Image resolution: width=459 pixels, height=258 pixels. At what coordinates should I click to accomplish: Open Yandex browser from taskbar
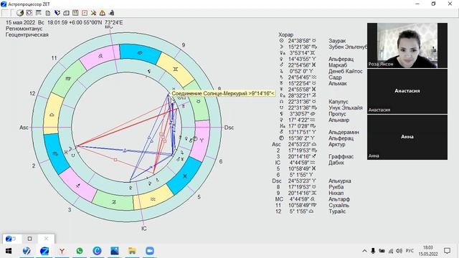pyautogui.click(x=62, y=251)
